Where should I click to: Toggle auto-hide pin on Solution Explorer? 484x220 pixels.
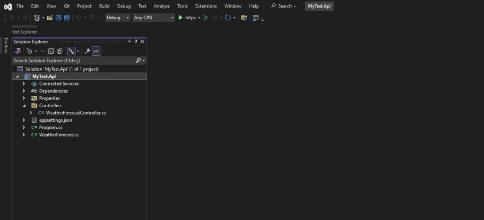coord(136,42)
